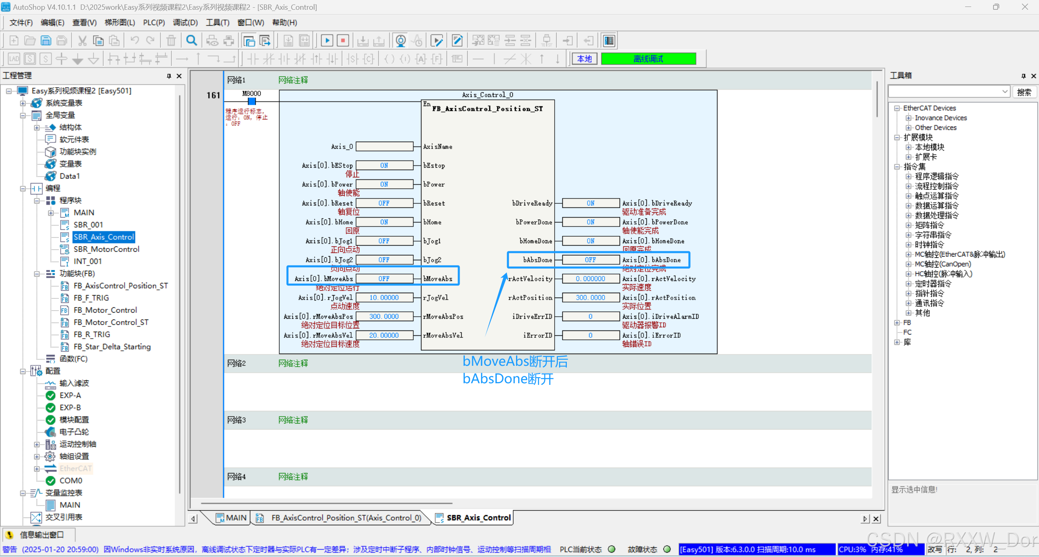Click the Stop PLC red square icon

pyautogui.click(x=343, y=41)
